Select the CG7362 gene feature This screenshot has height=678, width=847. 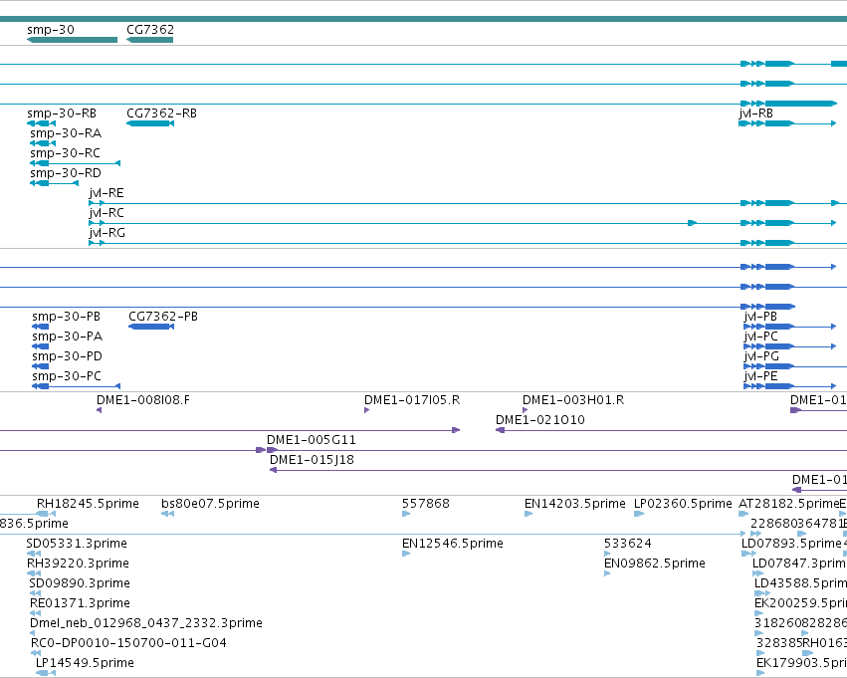[149, 40]
